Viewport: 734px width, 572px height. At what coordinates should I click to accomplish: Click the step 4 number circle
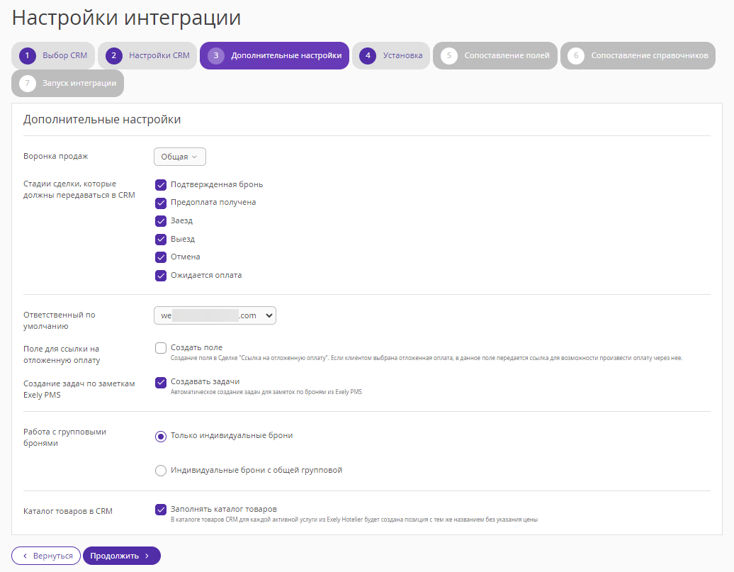point(368,56)
